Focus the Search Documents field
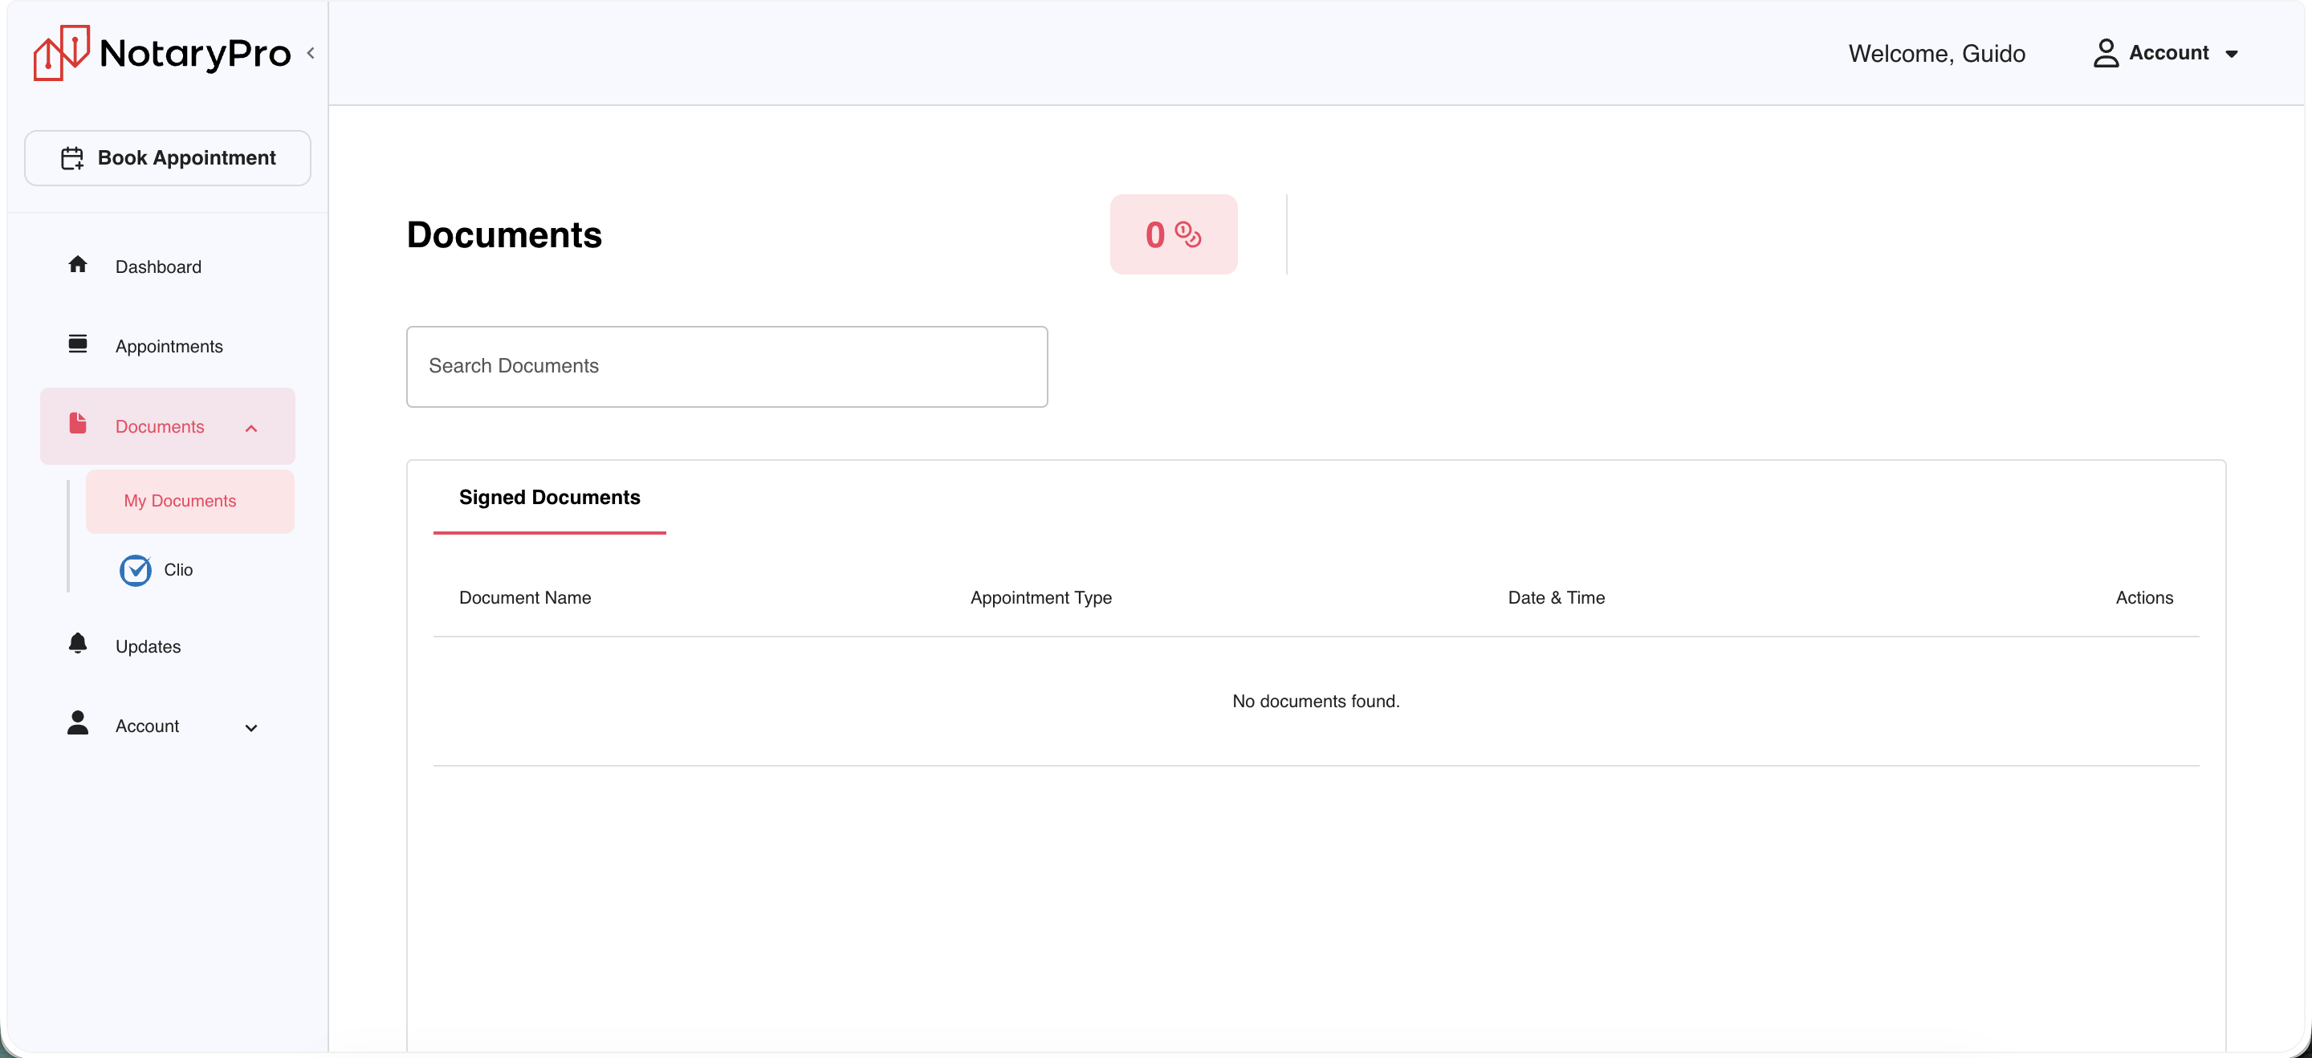 pos(726,367)
